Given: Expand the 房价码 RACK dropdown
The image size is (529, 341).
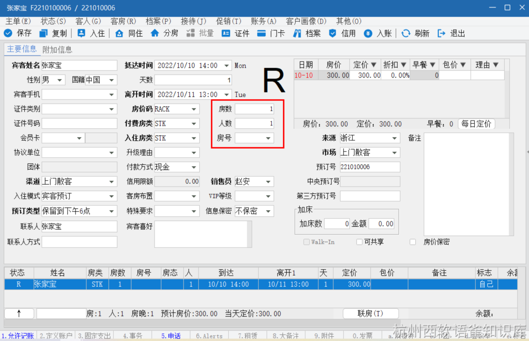Looking at the screenshot, I should pyautogui.click(x=194, y=109).
